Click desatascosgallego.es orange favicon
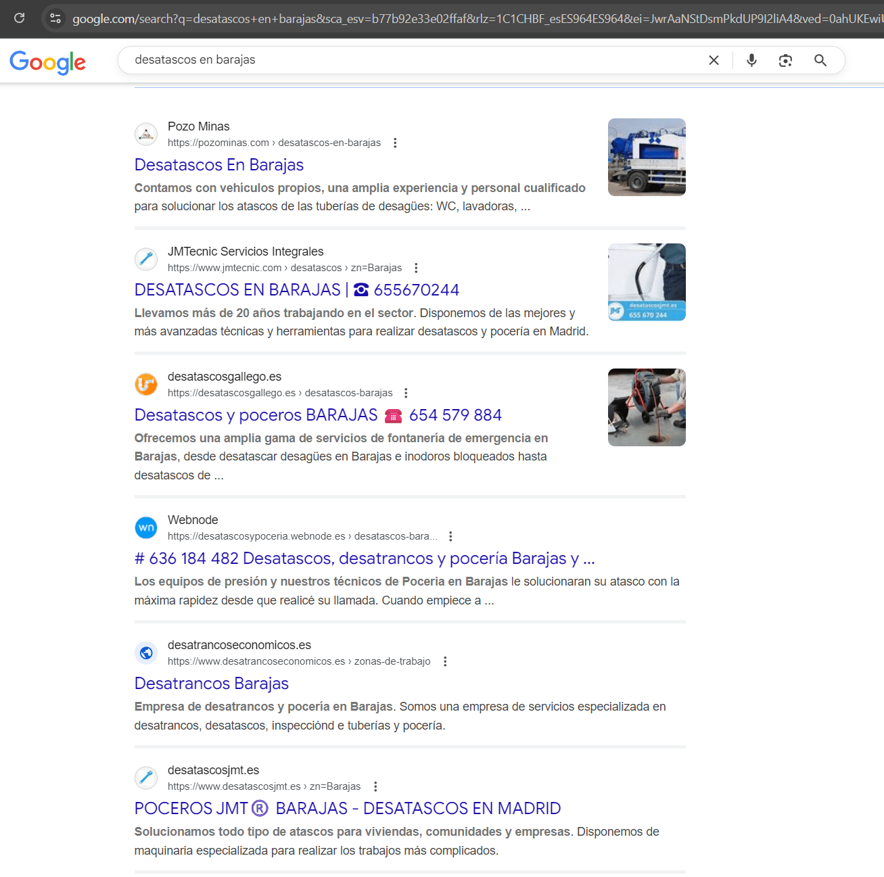The width and height of the screenshot is (884, 877). point(146,384)
